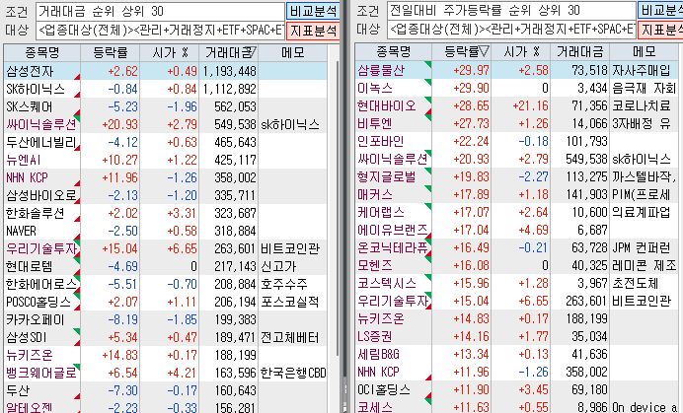Click the 지표분석 button in the right panel
683x413 pixels.
pos(660,30)
